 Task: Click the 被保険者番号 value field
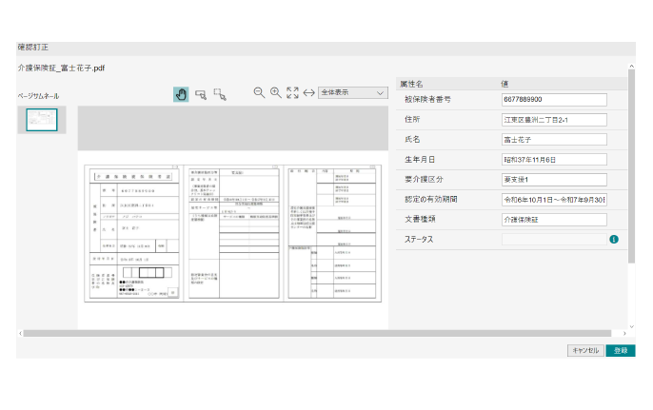(554, 100)
